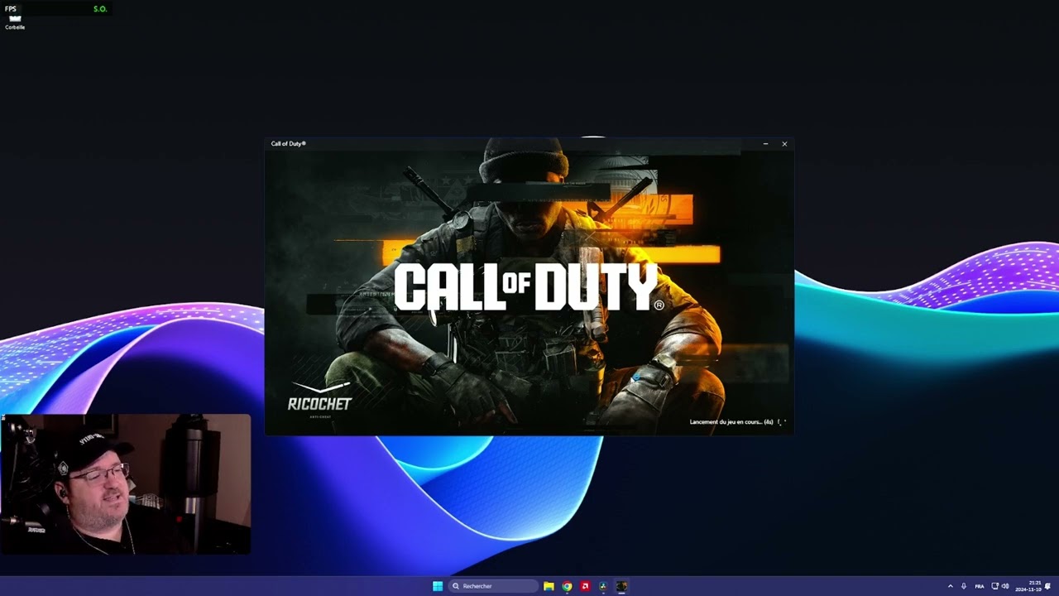The width and height of the screenshot is (1059, 596).
Task: Open the notification bell icon
Action: point(1048,586)
